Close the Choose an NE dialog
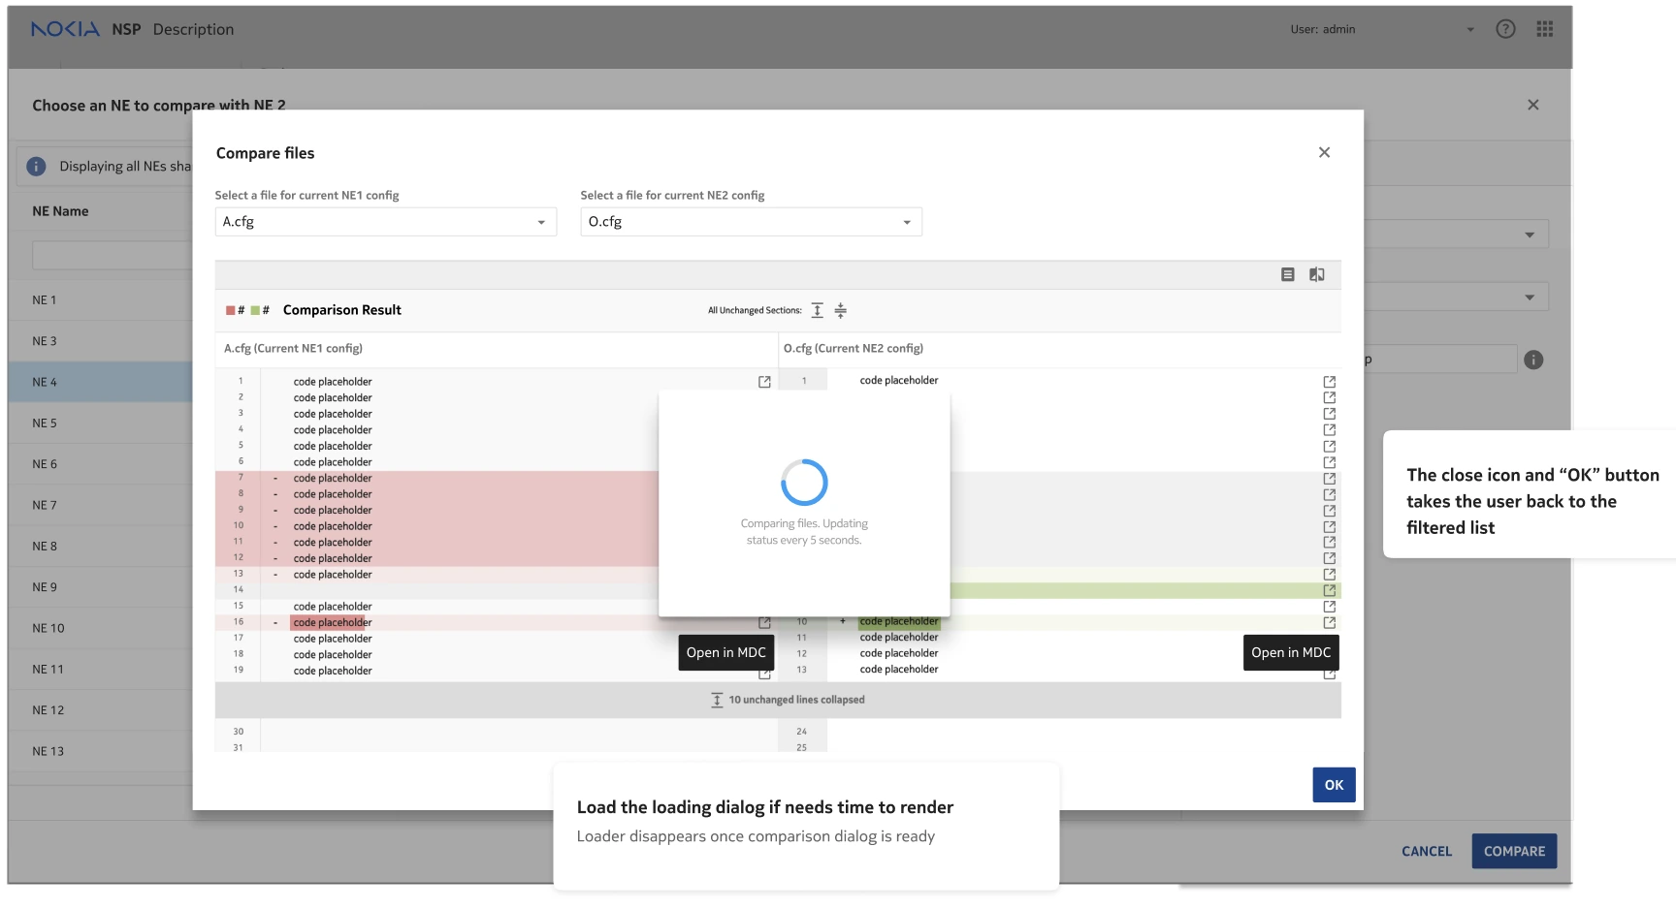The width and height of the screenshot is (1676, 909). [1532, 105]
